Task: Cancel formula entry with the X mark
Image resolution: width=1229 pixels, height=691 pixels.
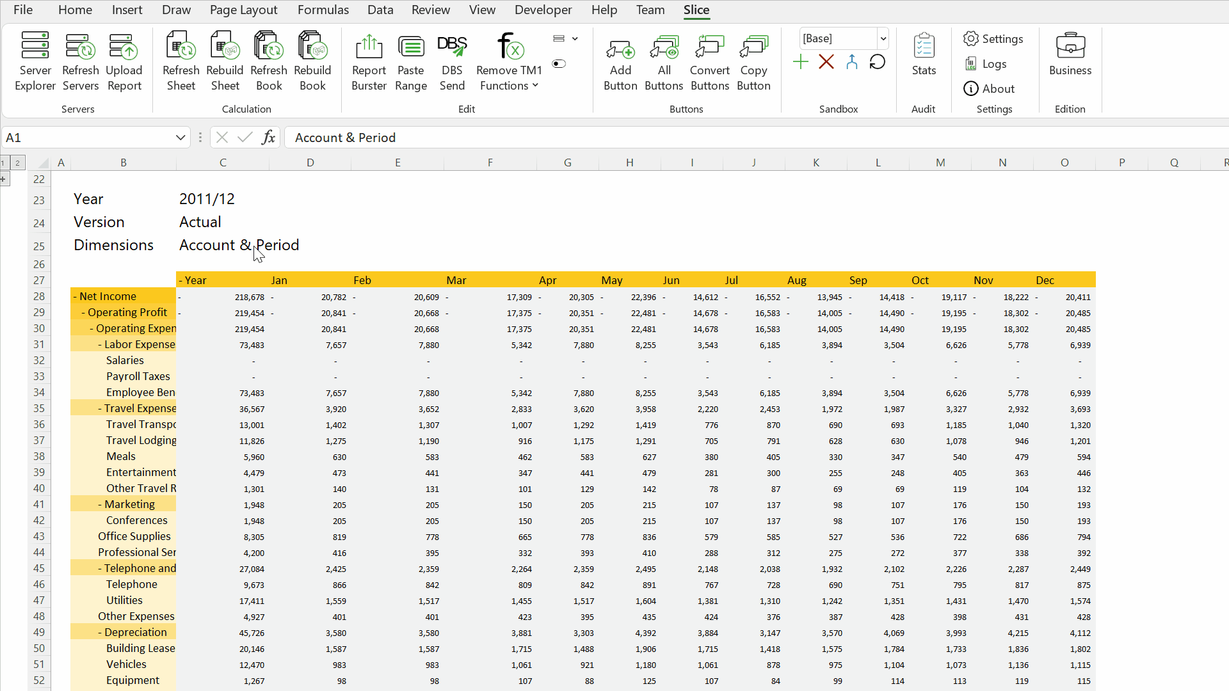Action: [x=221, y=137]
